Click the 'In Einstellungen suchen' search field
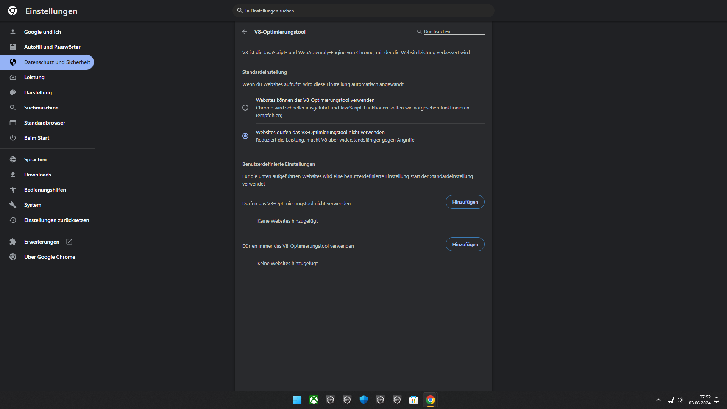Image resolution: width=727 pixels, height=409 pixels. [363, 11]
